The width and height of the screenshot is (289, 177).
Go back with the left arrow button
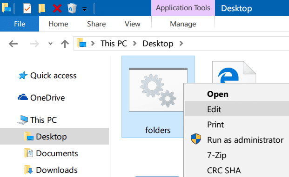point(13,44)
